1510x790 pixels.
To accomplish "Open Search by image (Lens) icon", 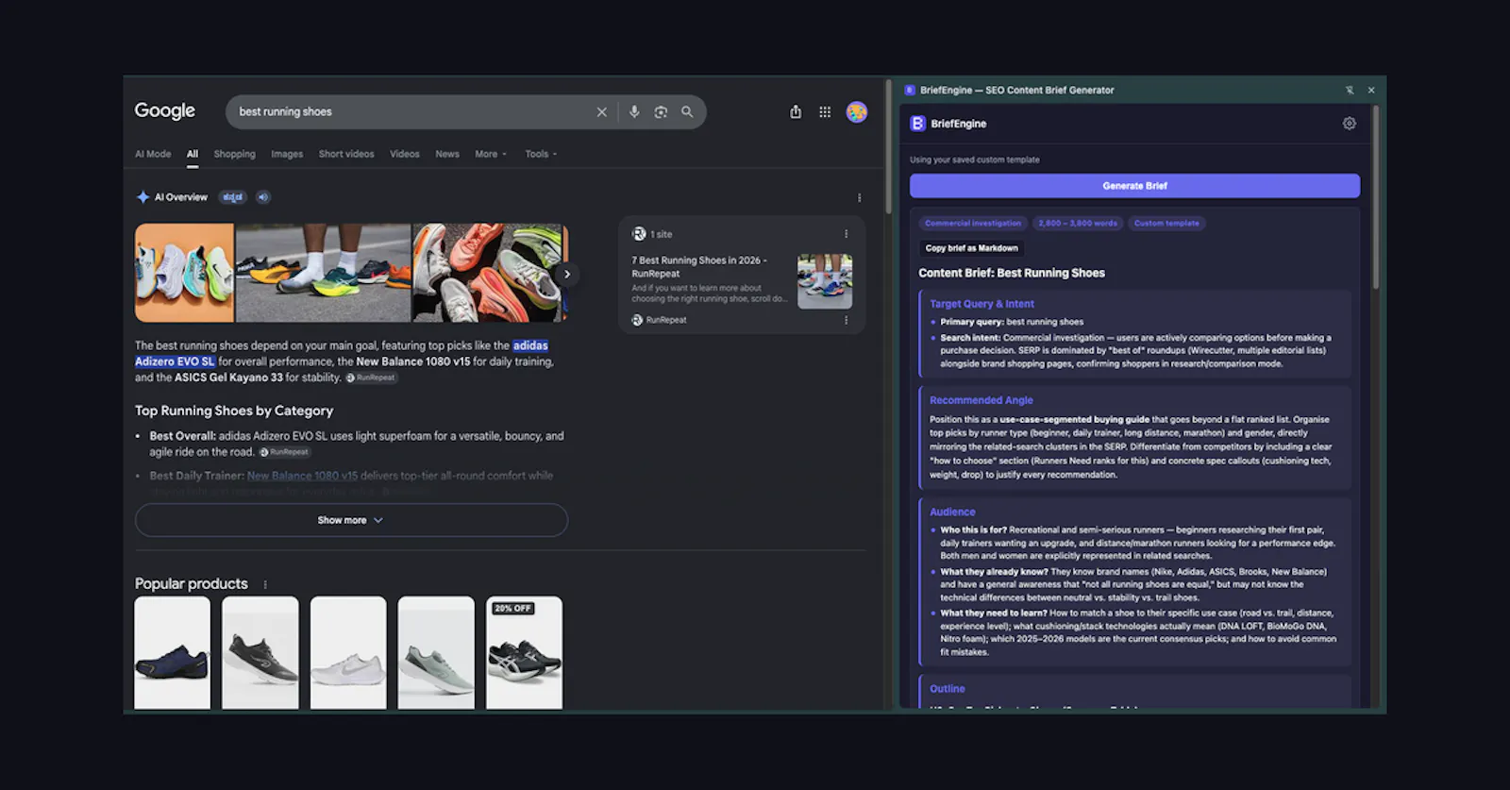I will coord(661,111).
